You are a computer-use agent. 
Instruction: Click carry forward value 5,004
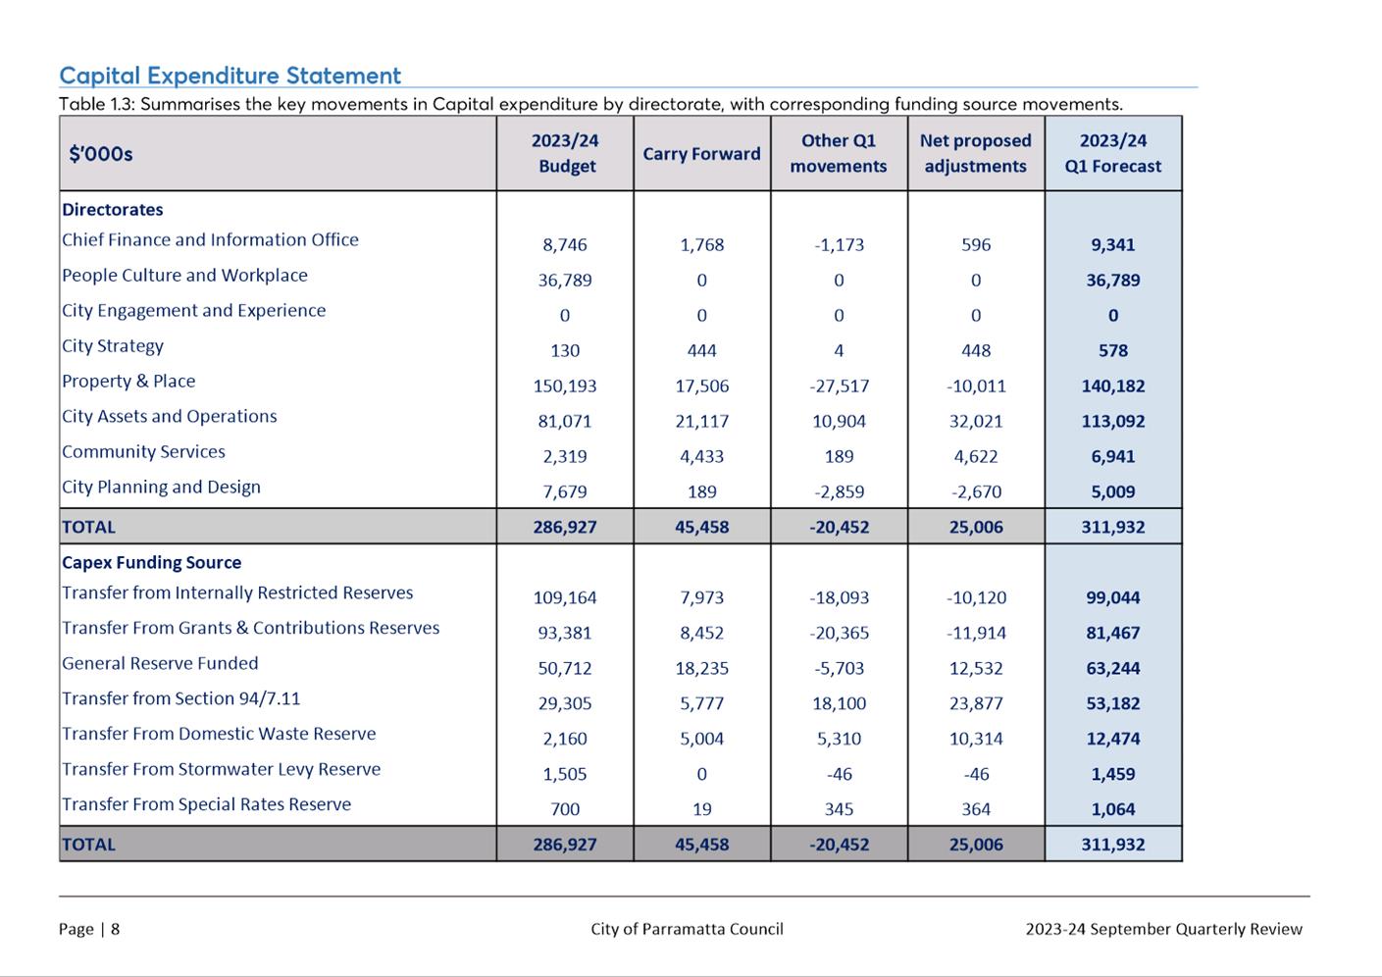click(702, 740)
